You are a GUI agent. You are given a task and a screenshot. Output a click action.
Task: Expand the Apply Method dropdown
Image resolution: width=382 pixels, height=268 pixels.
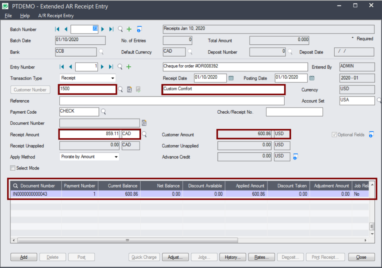pyautogui.click(x=116, y=157)
